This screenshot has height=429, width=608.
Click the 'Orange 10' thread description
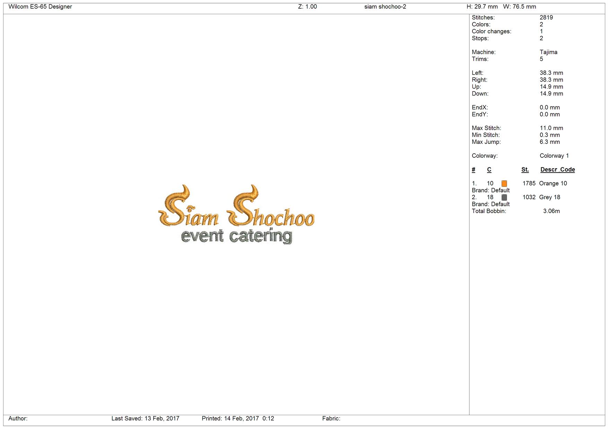[x=553, y=183]
